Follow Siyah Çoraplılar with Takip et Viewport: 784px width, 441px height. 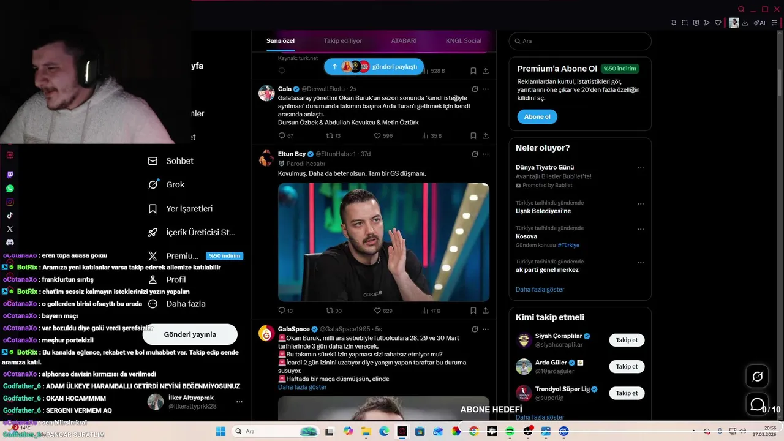click(627, 341)
